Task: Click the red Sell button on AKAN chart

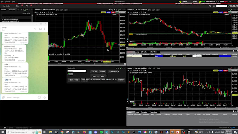Action: point(225,70)
